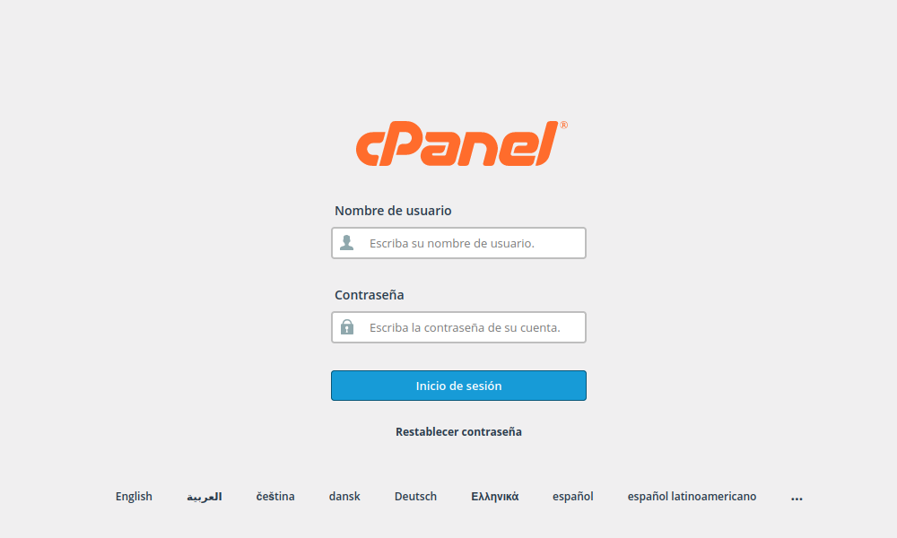The image size is (897, 538).
Task: Focus the Contraseña password field
Action: [458, 327]
